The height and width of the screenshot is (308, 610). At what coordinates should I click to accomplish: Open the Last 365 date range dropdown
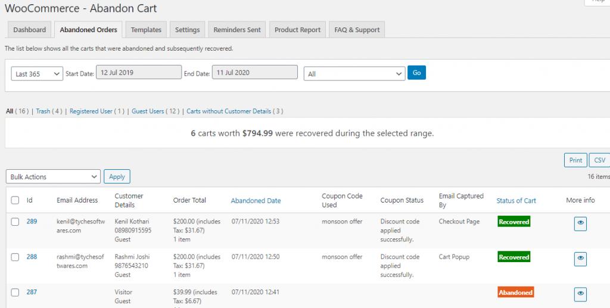37,73
